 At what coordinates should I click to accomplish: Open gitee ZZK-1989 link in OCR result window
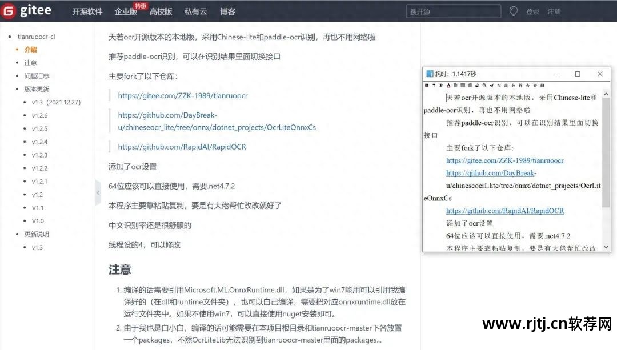[x=505, y=160]
